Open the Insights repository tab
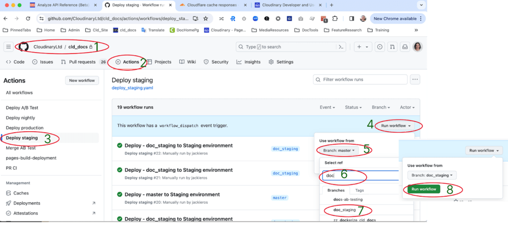This screenshot has height=226, width=508. click(248, 62)
